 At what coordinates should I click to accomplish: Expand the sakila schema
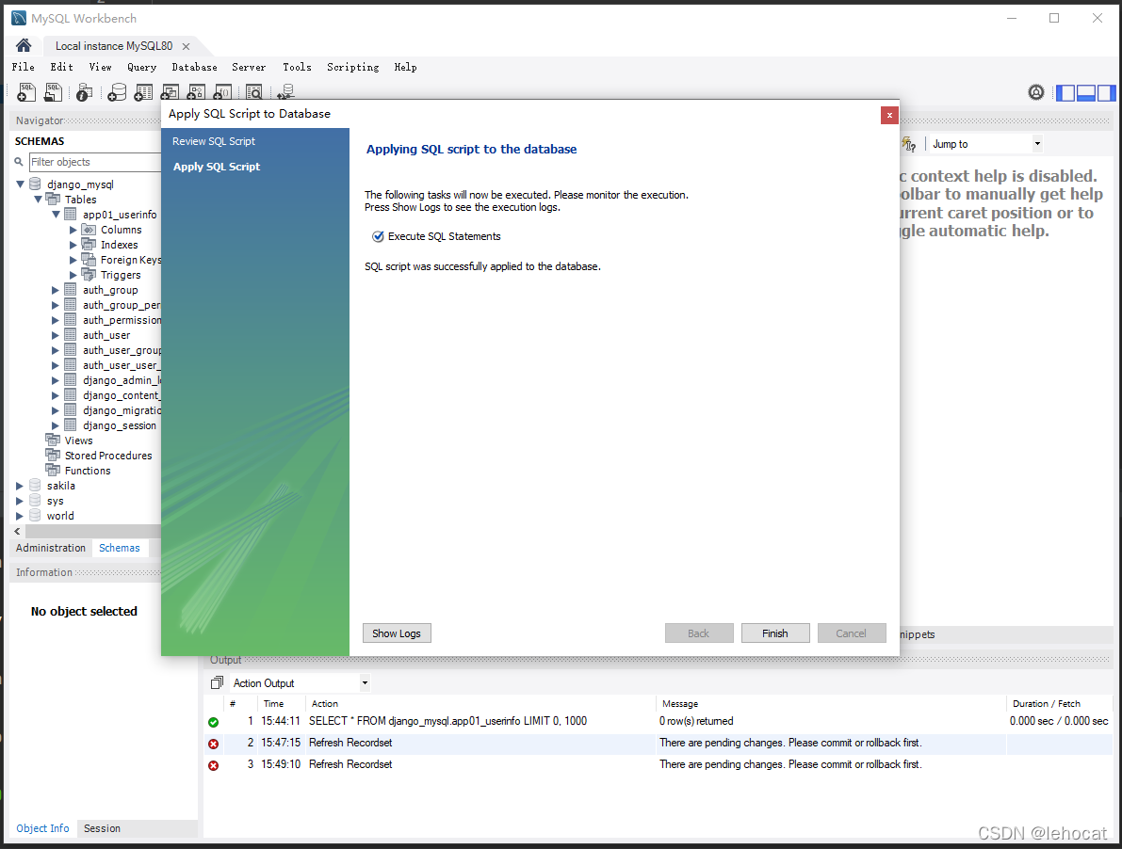click(x=20, y=486)
